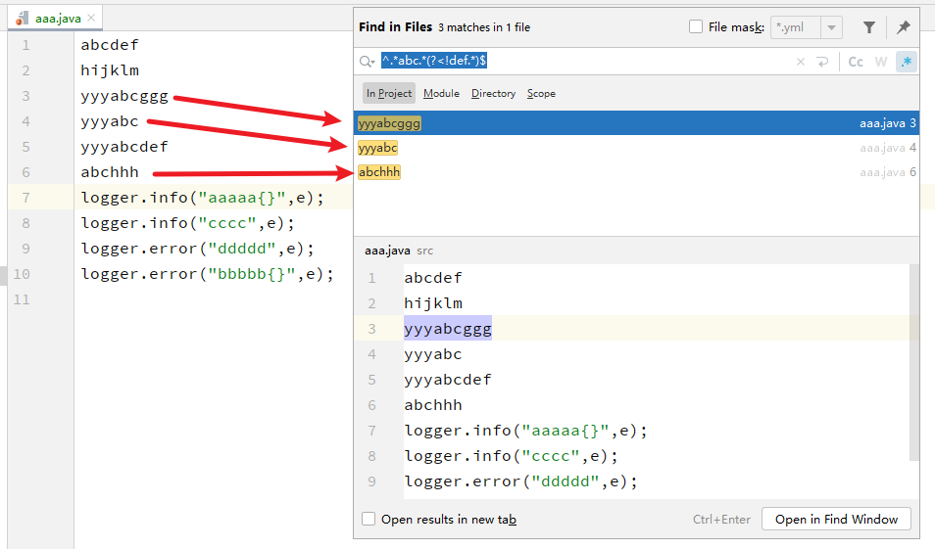Click the new line icon in search field
Image resolution: width=935 pixels, height=549 pixels.
tap(821, 62)
